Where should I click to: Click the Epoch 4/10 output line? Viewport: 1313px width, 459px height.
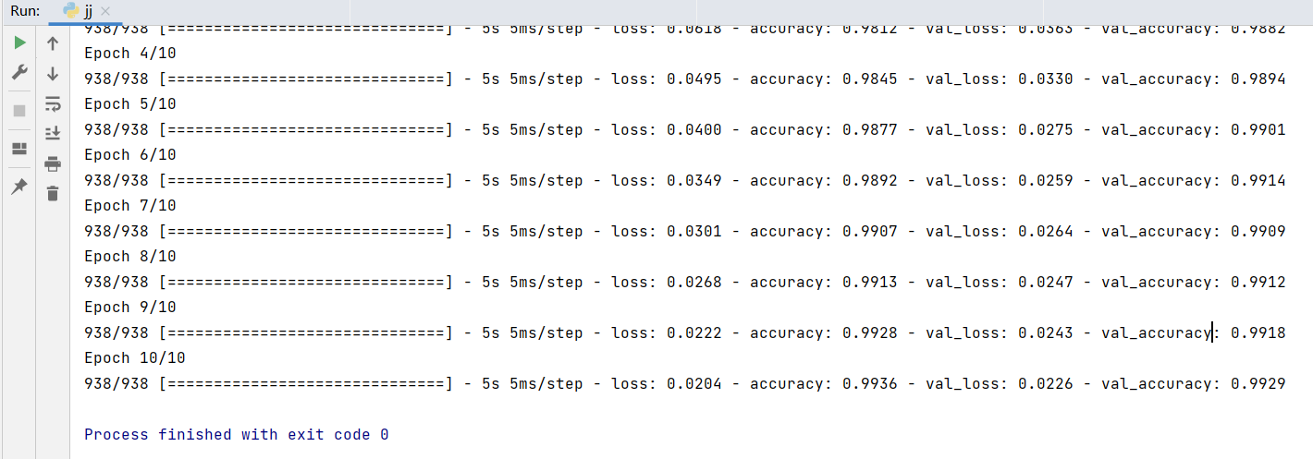pos(130,53)
